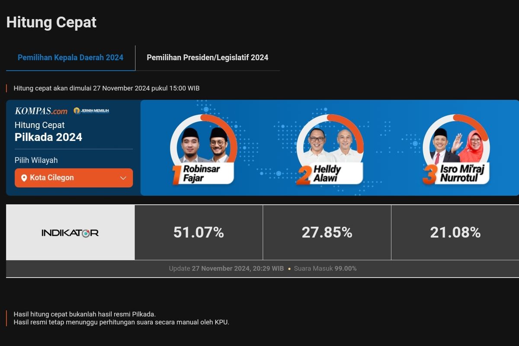Click the 27.85% result cell
The height and width of the screenshot is (346, 519).
(x=327, y=233)
